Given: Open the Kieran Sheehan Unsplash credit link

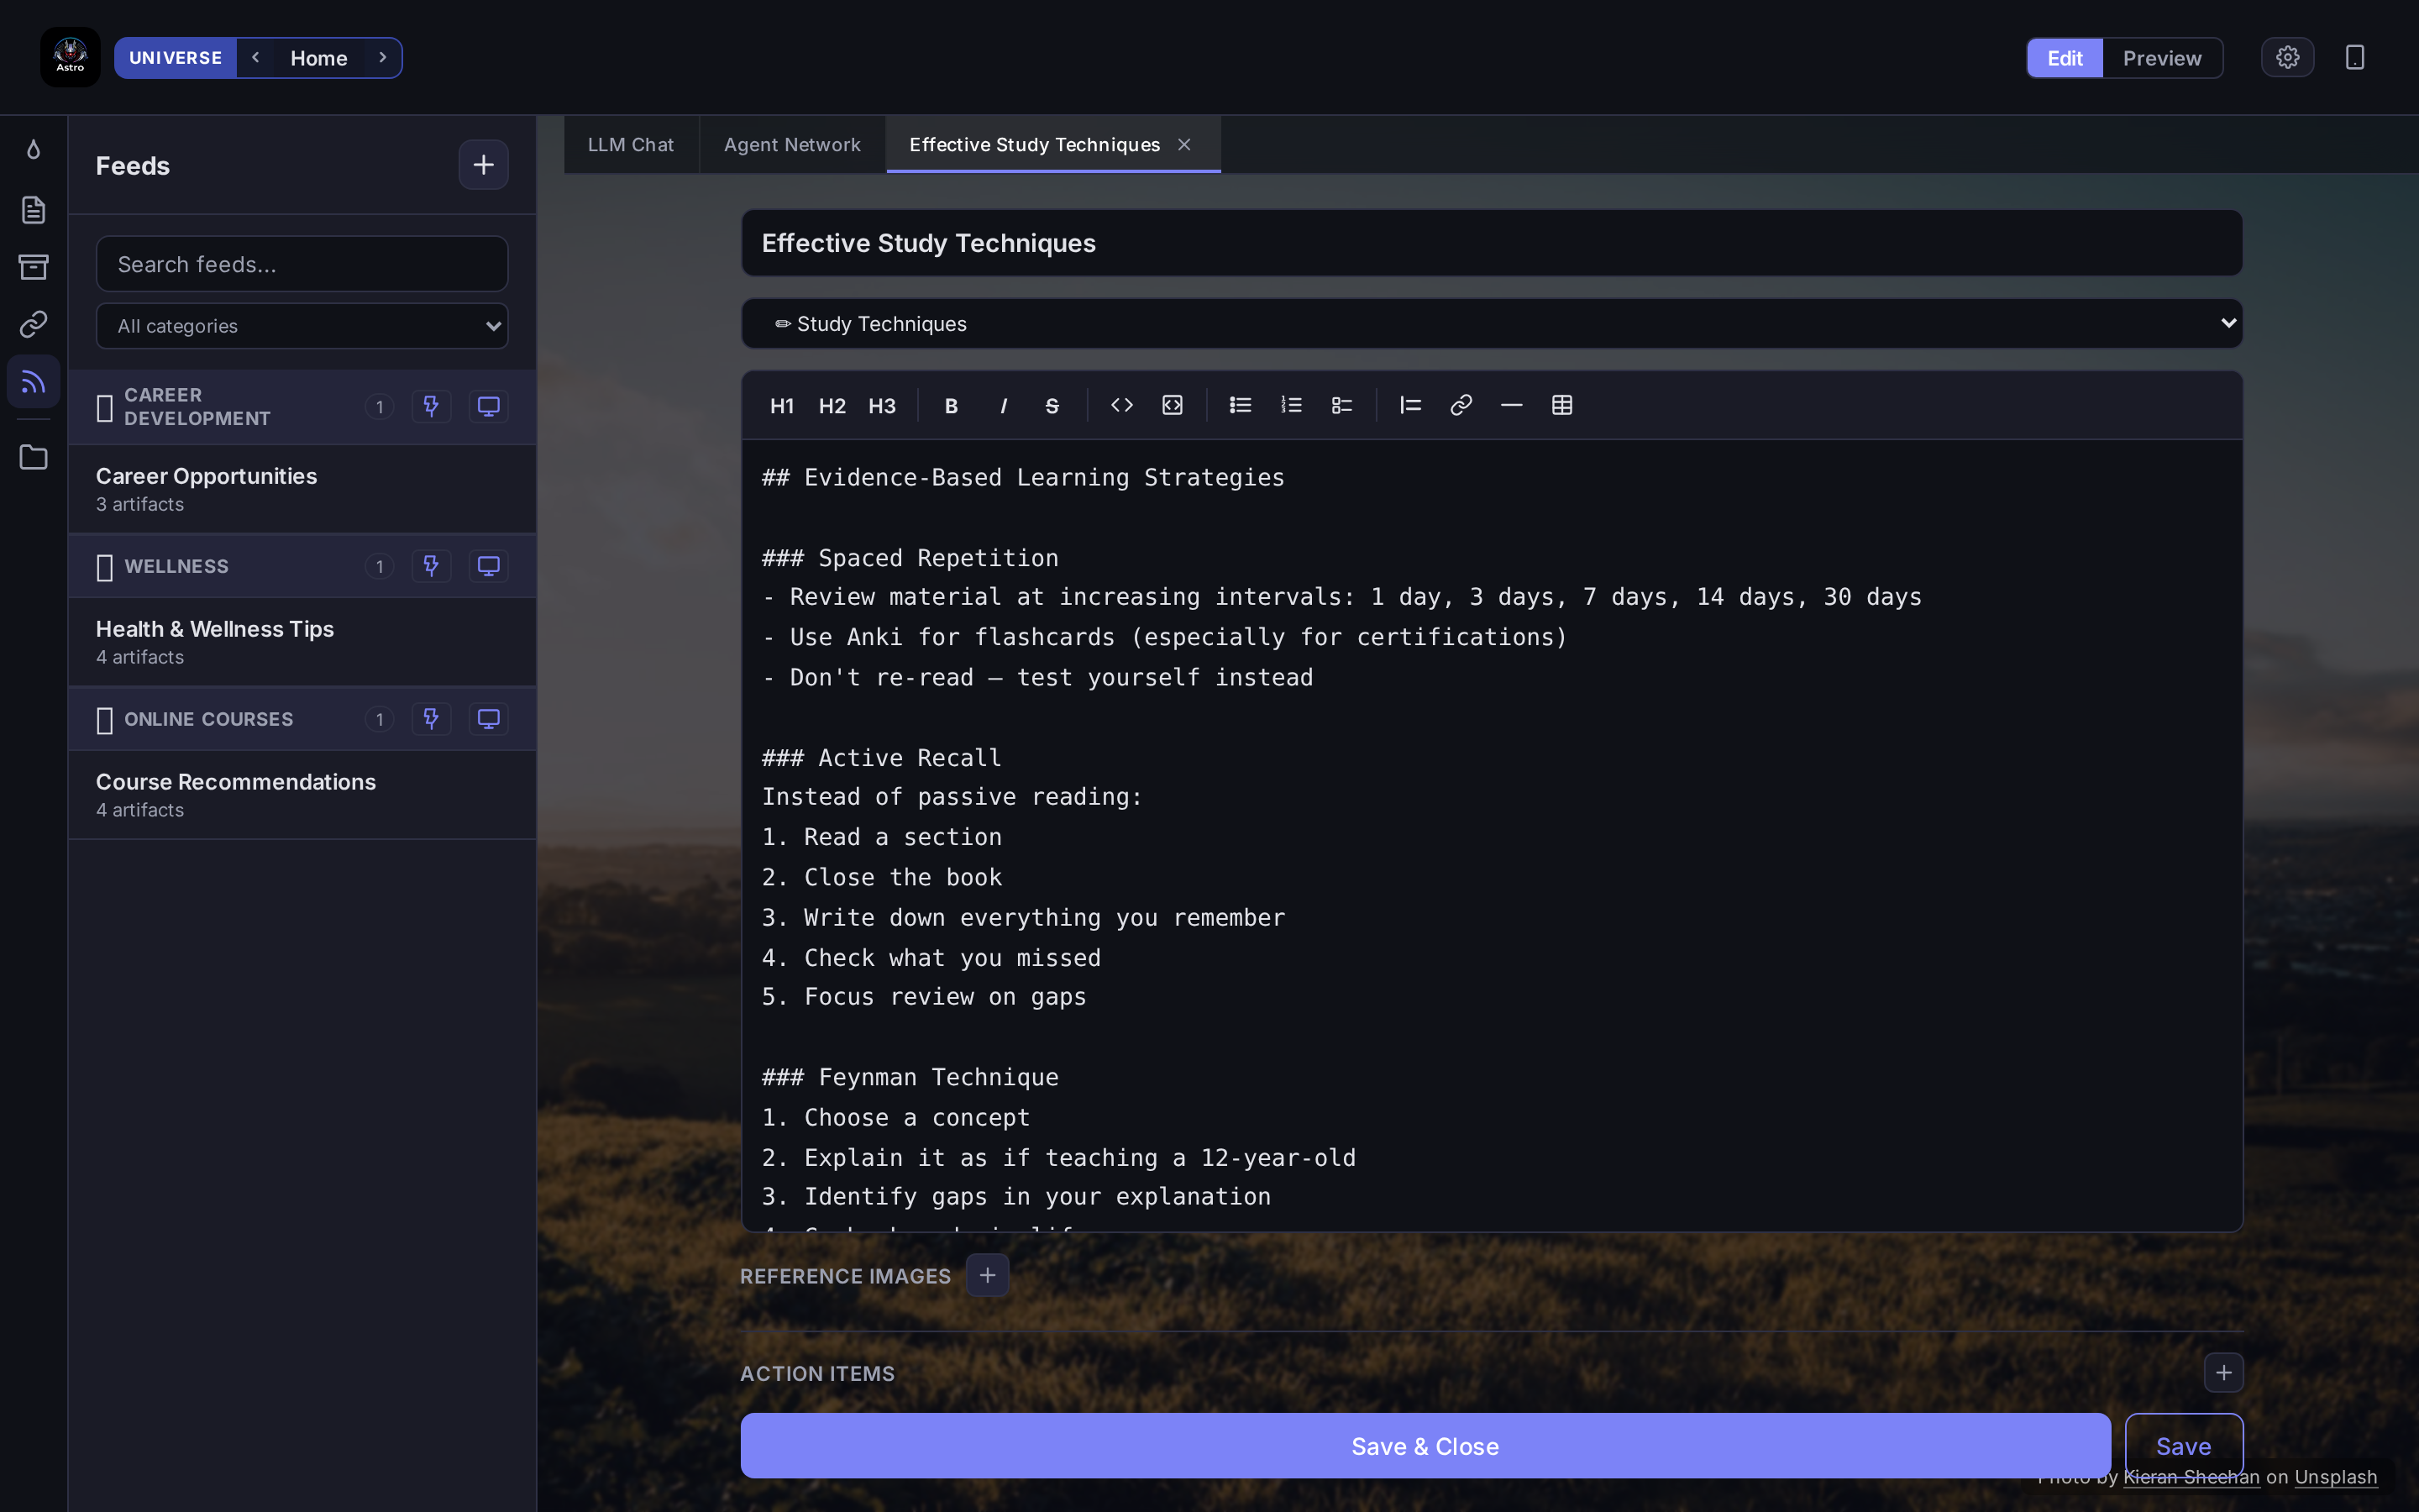Looking at the screenshot, I should tap(2190, 1477).
